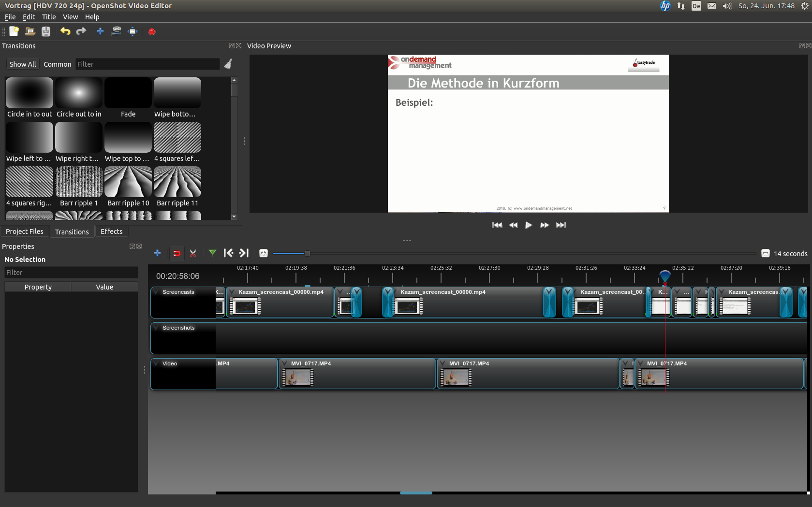Open the HP system tray indicator
The width and height of the screenshot is (812, 507).
[665, 6]
